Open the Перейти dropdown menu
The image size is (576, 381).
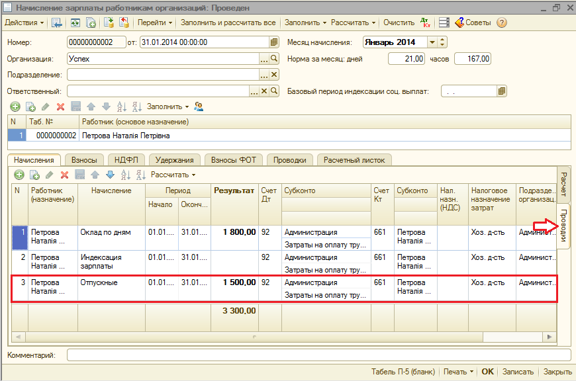[x=155, y=22]
